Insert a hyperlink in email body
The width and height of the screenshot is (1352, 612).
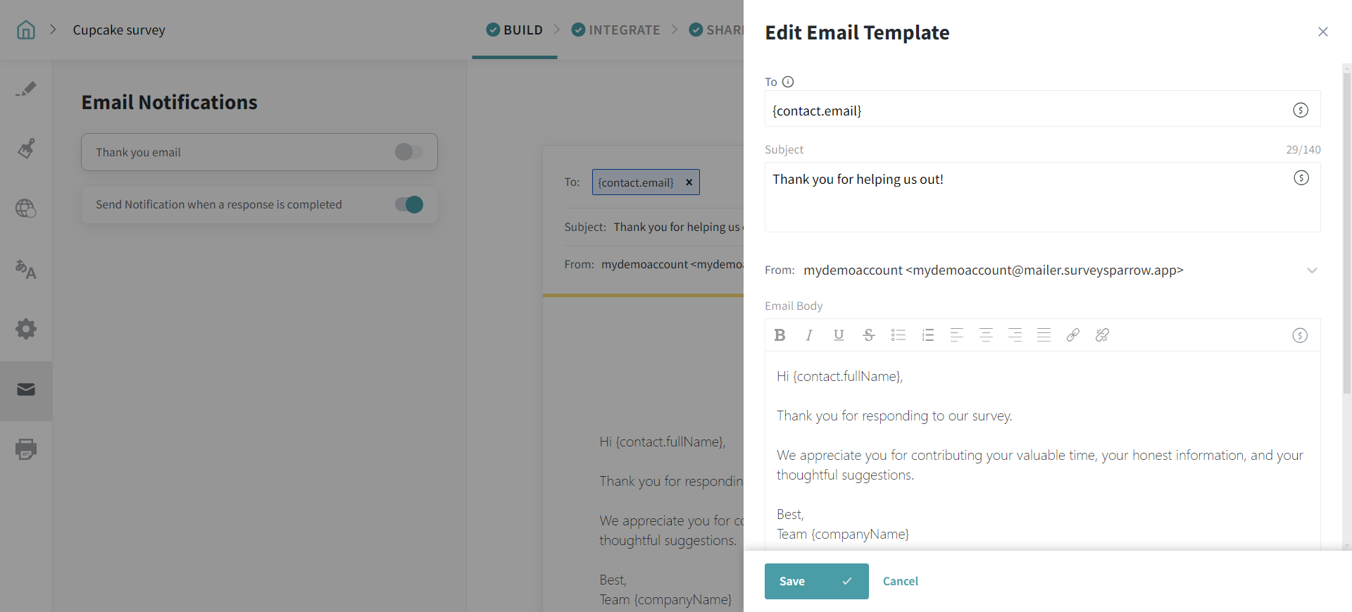(x=1072, y=335)
